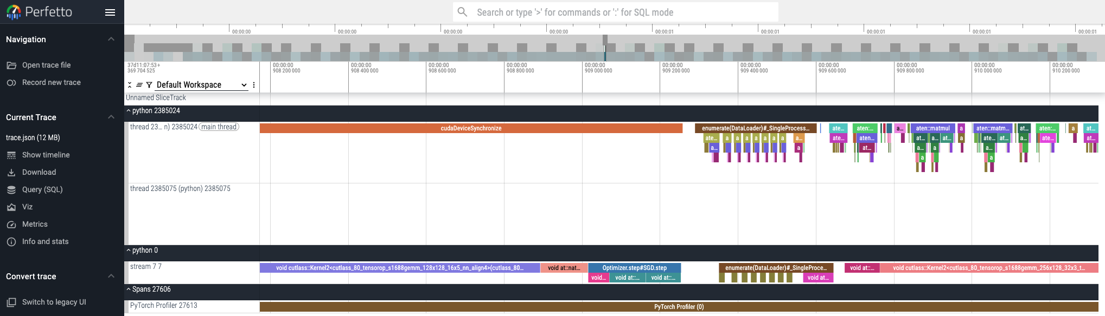Screen dimensions: 1105x316
Task: Collapse the python 2385024 process group
Action: point(129,110)
